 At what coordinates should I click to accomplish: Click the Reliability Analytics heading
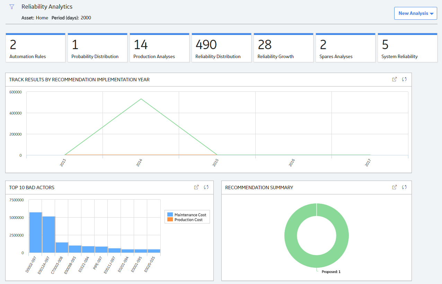point(47,7)
